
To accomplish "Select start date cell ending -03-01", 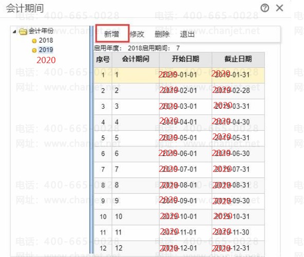I will [x=185, y=107].
